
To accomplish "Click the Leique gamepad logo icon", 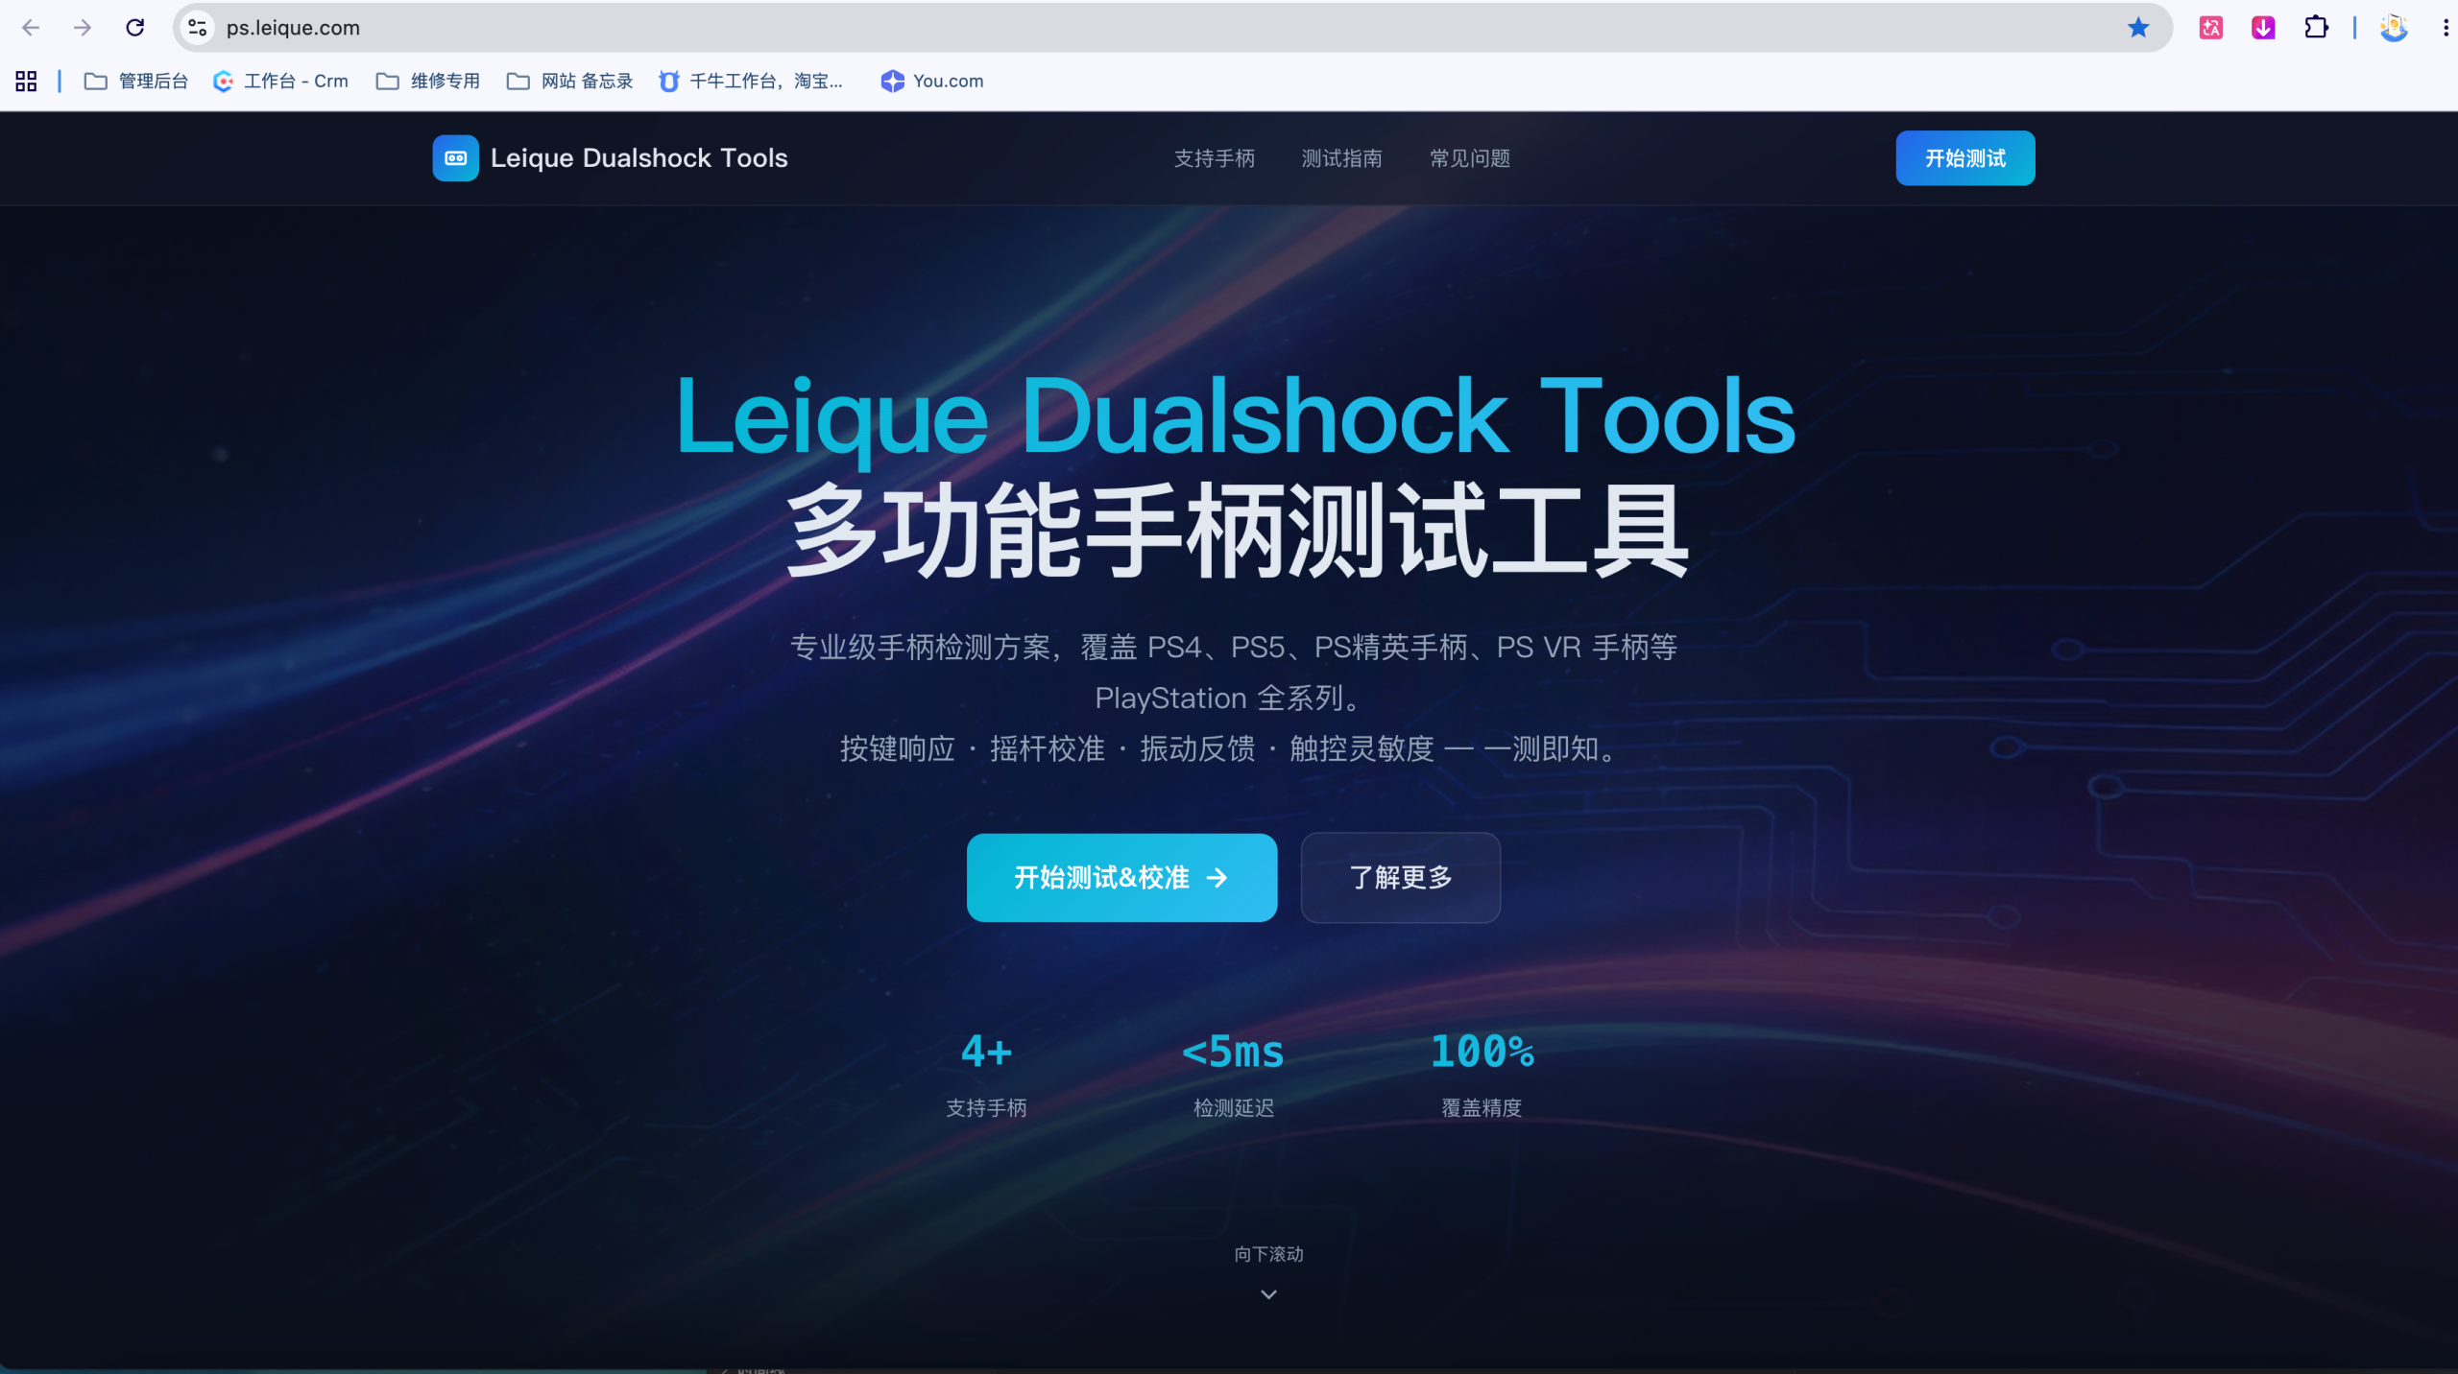I will (x=456, y=158).
